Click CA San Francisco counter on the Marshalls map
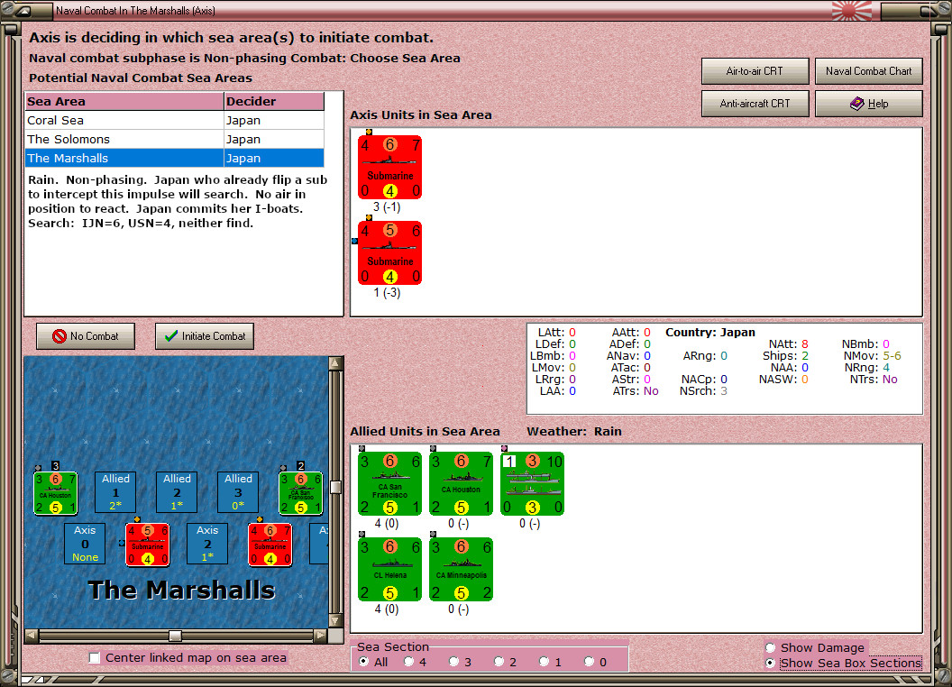This screenshot has height=687, width=952. [300, 493]
